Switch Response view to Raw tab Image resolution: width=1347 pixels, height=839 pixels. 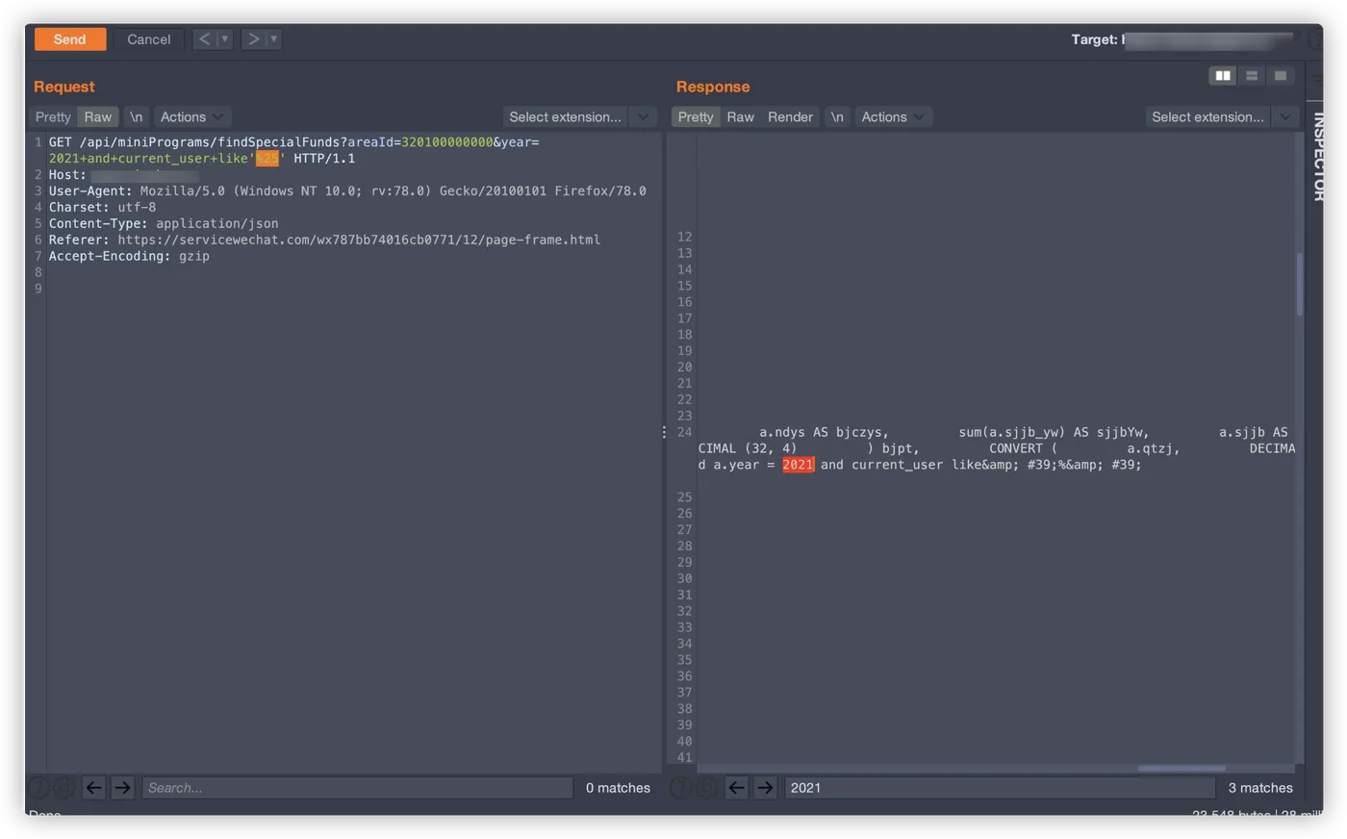click(x=740, y=116)
